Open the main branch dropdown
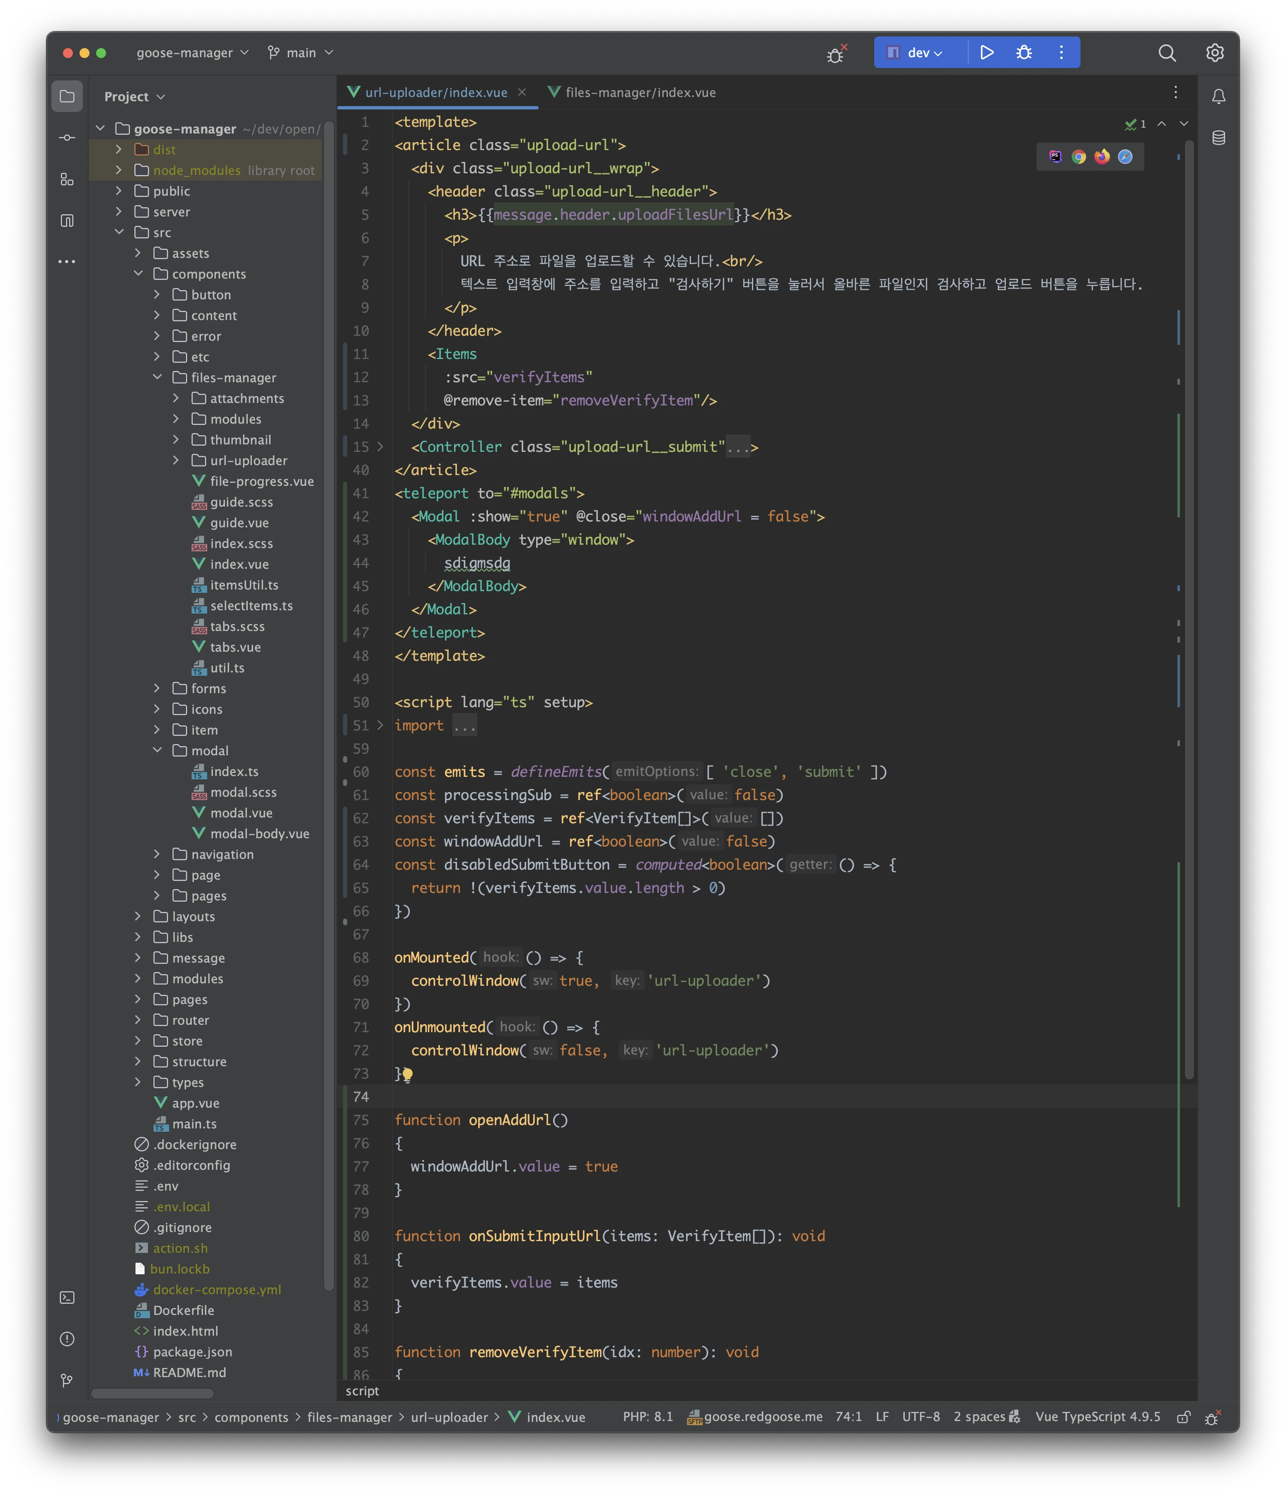The width and height of the screenshot is (1286, 1494). (x=300, y=53)
